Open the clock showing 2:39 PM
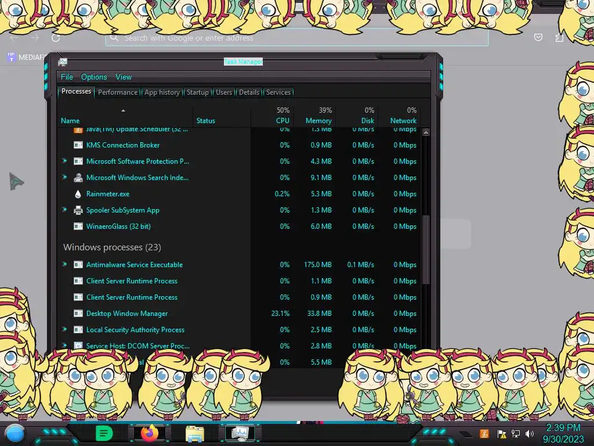594x446 pixels. click(x=563, y=433)
